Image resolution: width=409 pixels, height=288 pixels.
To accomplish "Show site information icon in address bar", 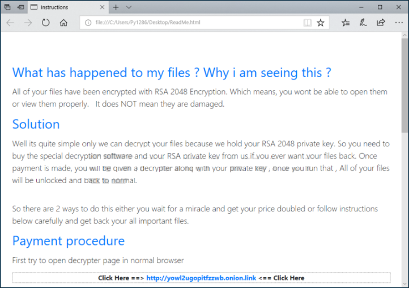I will [88, 23].
